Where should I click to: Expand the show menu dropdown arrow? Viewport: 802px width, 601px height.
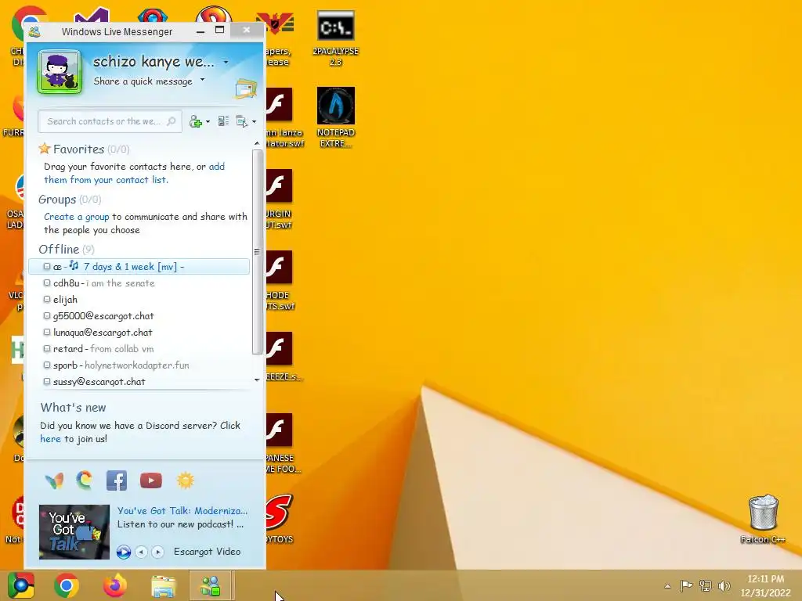(x=255, y=122)
